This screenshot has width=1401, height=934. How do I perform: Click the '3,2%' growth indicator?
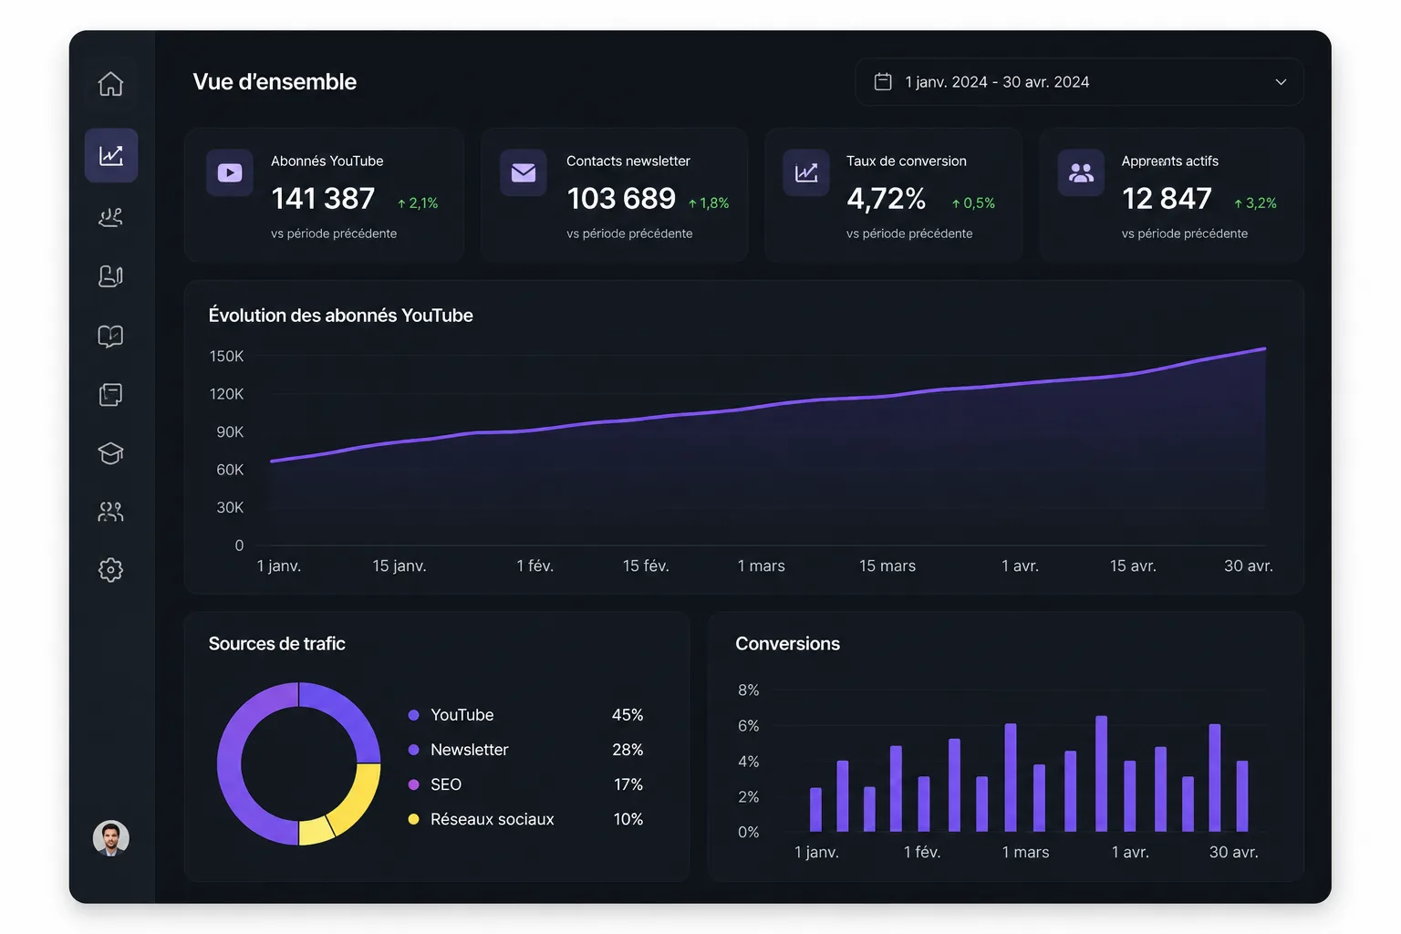pos(1255,203)
